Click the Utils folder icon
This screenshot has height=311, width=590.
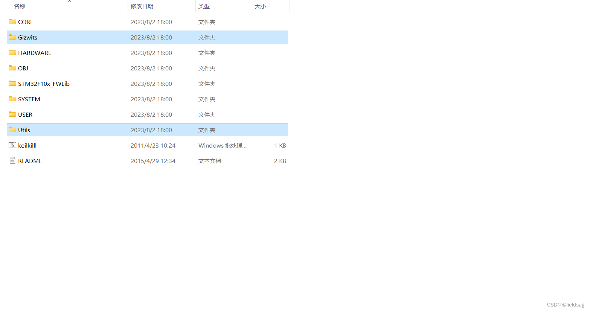(12, 130)
